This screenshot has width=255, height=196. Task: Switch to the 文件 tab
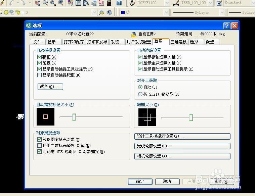click(x=38, y=42)
